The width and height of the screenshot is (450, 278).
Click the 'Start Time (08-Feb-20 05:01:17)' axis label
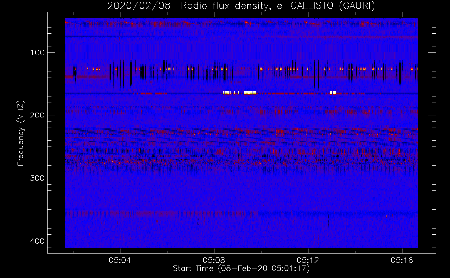pyautogui.click(x=241, y=269)
